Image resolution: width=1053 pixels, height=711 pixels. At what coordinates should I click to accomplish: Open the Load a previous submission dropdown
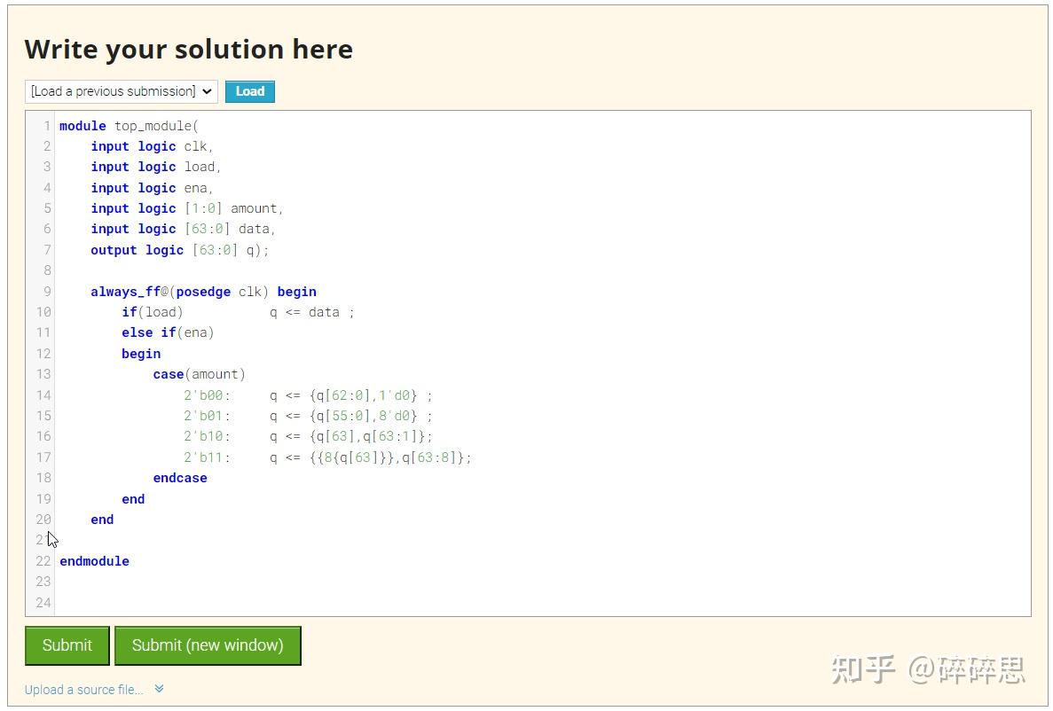coord(121,91)
